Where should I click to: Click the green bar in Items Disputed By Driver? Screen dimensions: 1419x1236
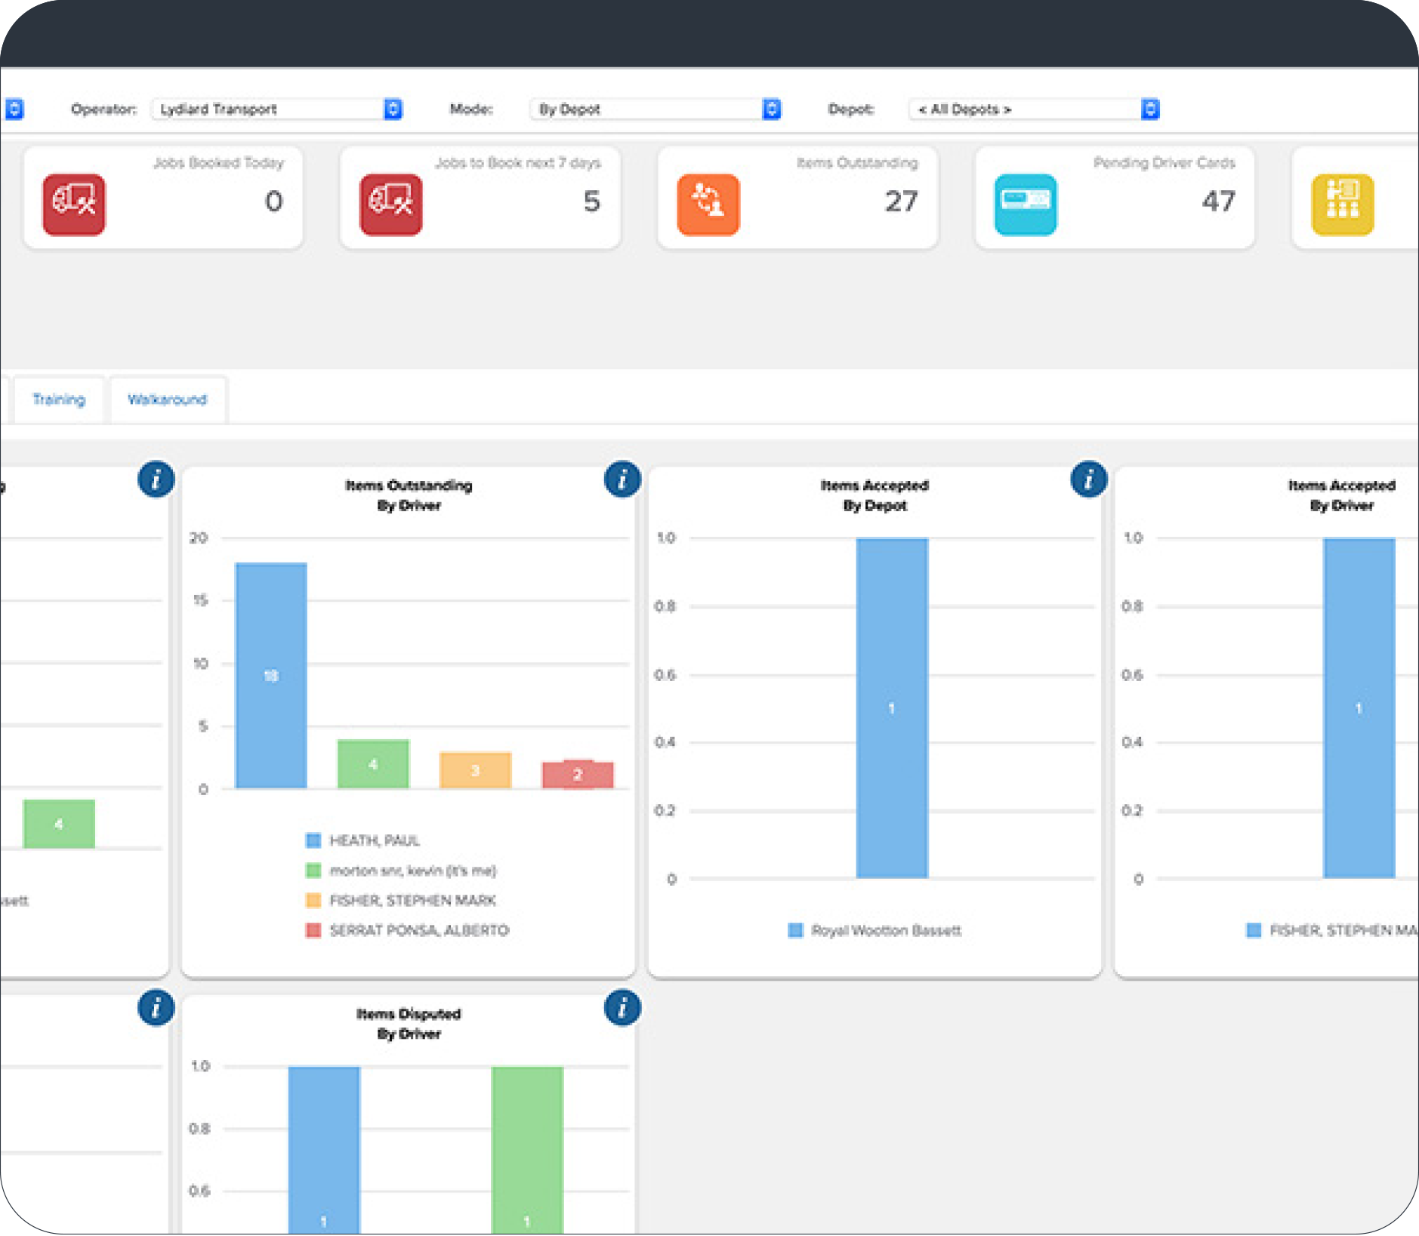point(527,1150)
